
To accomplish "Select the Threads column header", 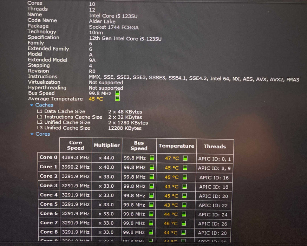I will click(215, 147).
